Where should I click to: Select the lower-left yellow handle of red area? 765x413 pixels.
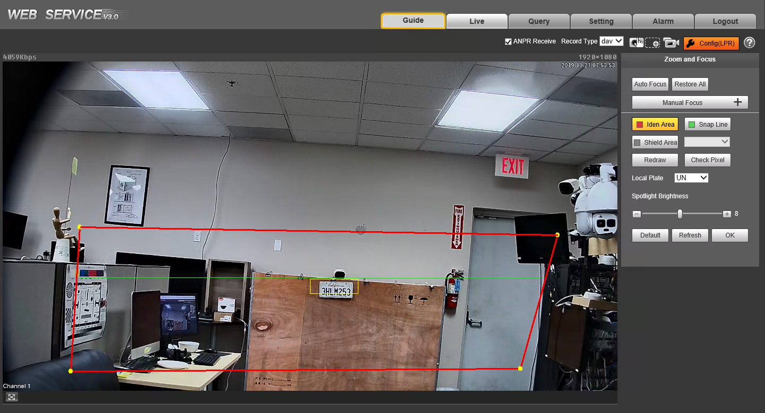pyautogui.click(x=71, y=371)
